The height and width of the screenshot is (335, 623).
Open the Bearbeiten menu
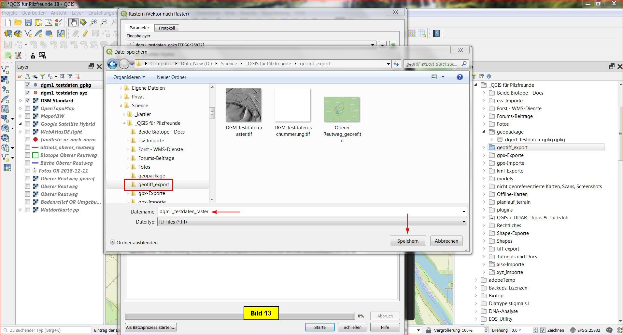34,13
